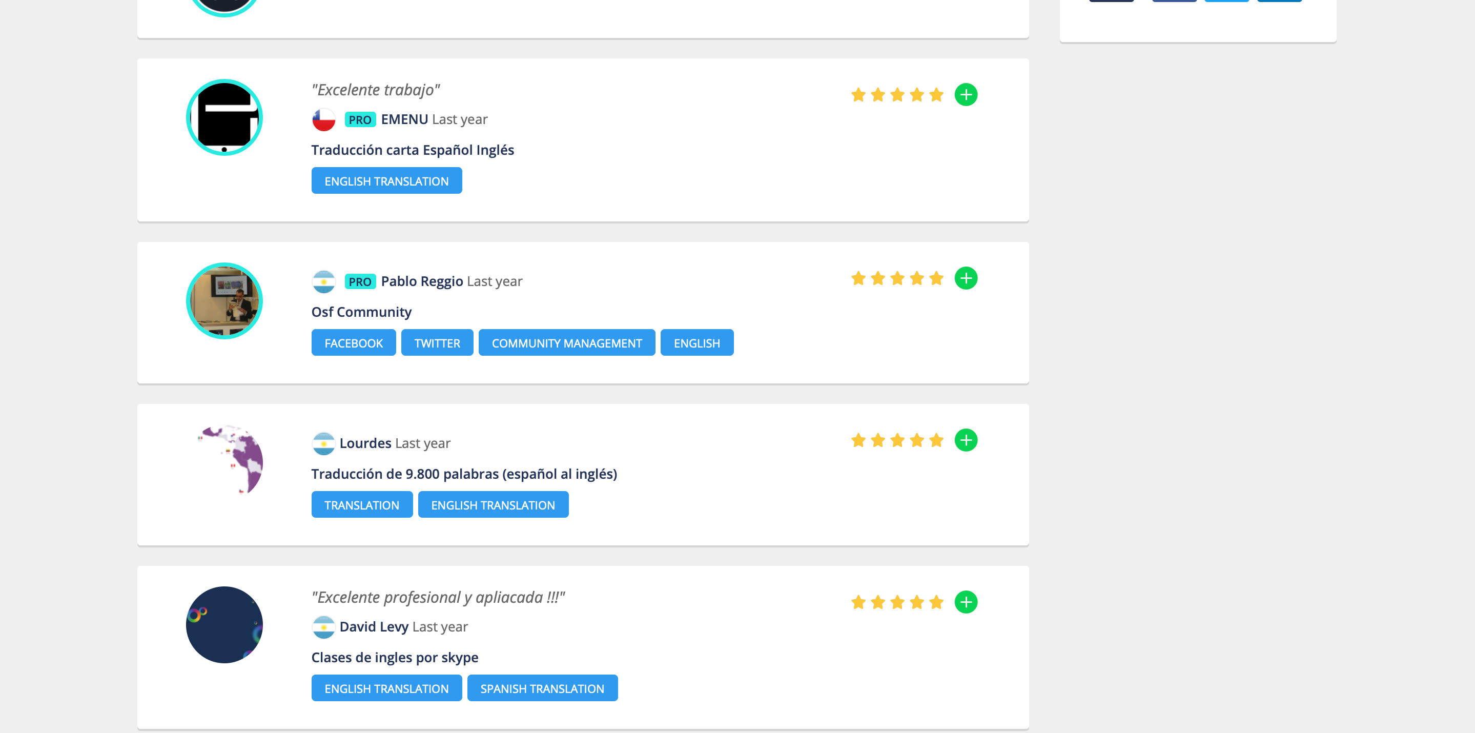Expand the Lourdes review details

click(x=966, y=440)
